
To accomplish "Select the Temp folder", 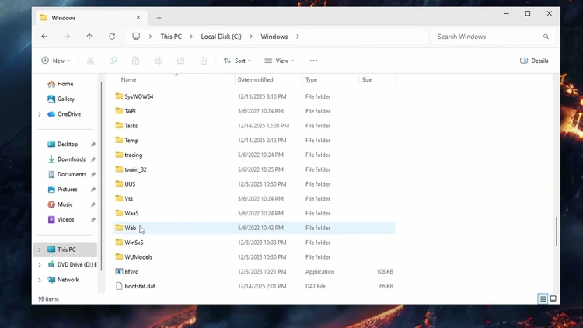I will (254, 140).
